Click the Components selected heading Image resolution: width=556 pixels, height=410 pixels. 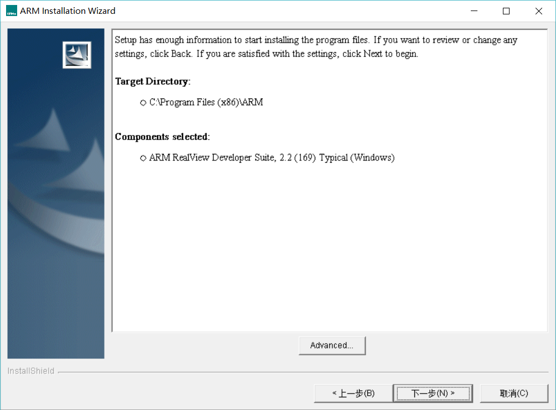click(x=163, y=137)
